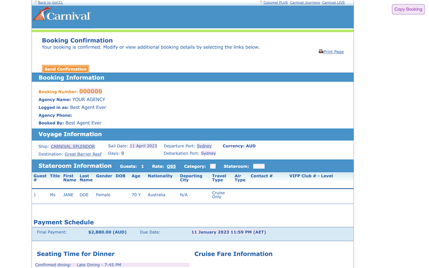Click the Send Confirmation button
Image resolution: width=429 pixels, height=268 pixels.
(65, 69)
